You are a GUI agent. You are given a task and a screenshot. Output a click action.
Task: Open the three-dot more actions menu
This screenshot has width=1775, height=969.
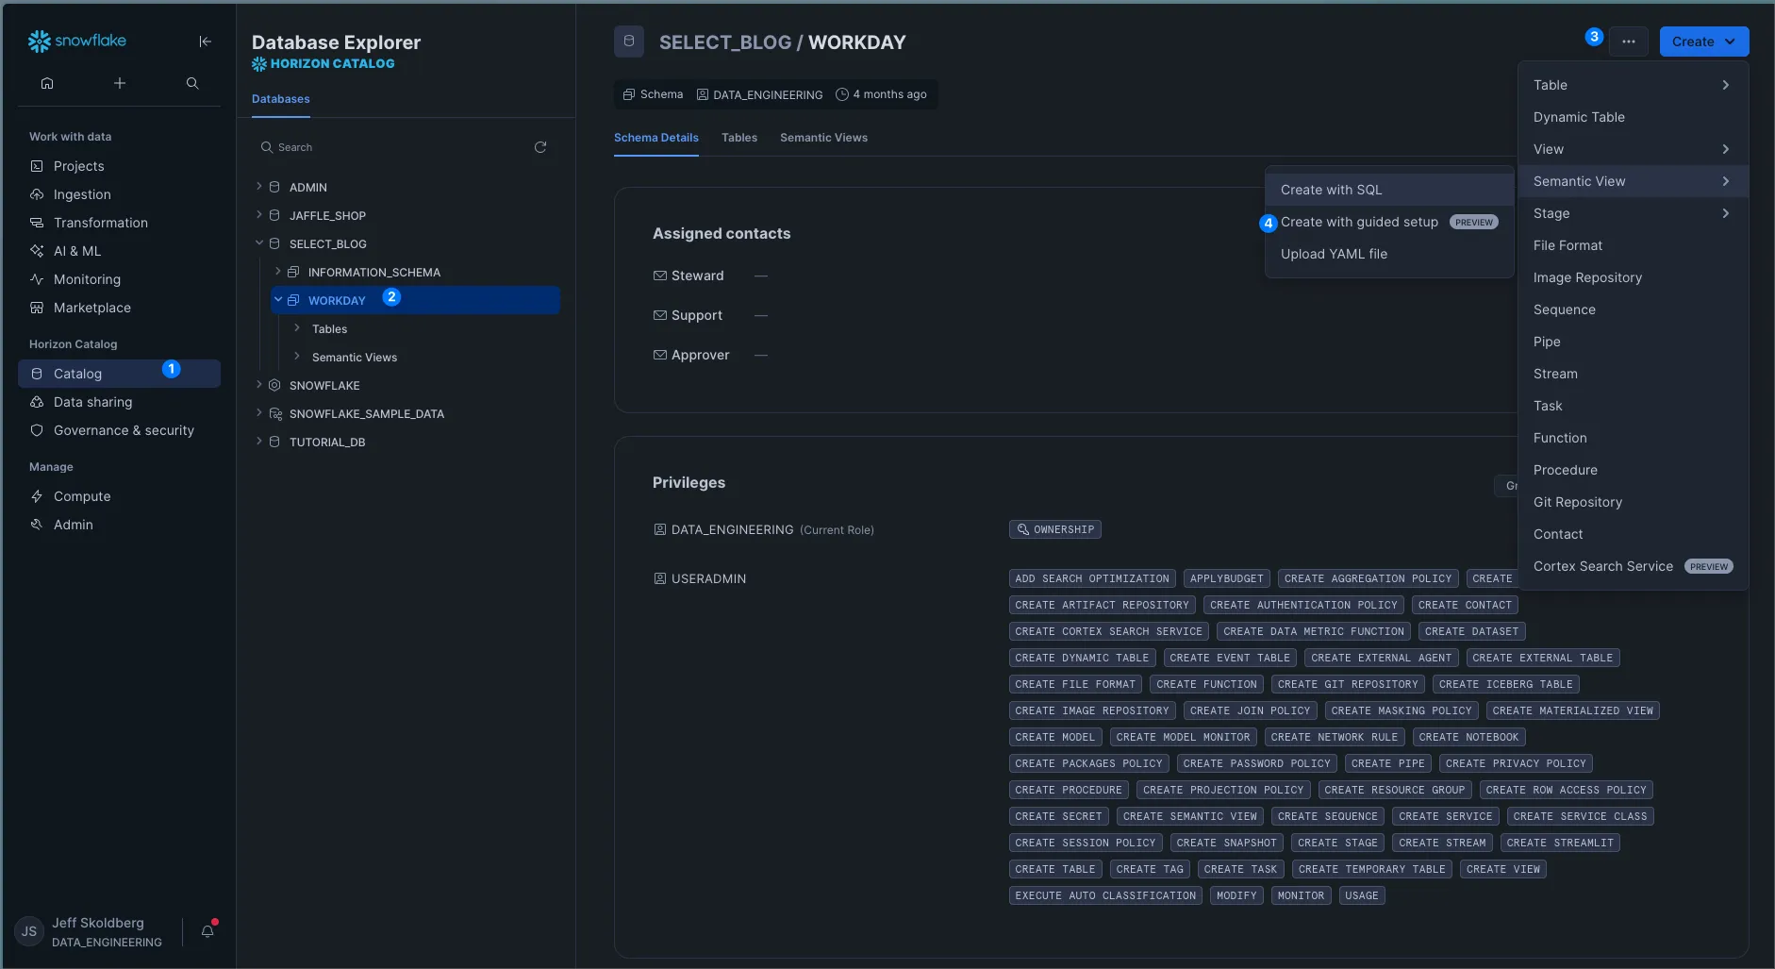(x=1629, y=42)
